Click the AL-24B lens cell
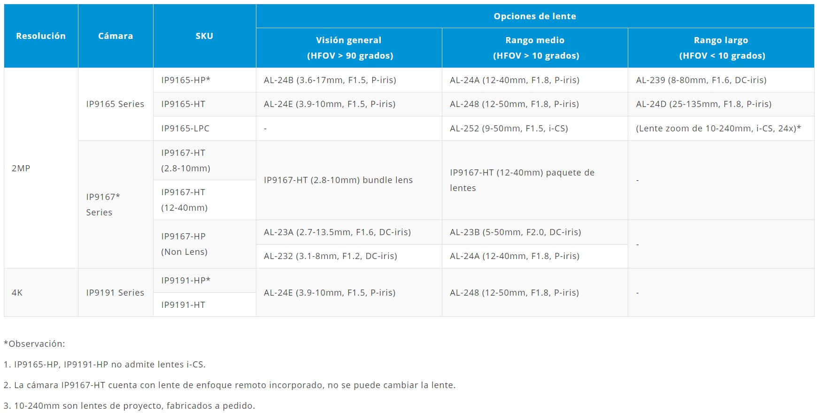 (x=330, y=80)
